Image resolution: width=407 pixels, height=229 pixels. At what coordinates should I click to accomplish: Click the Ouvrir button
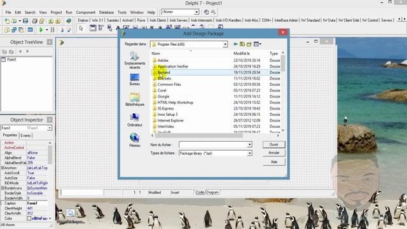click(273, 144)
